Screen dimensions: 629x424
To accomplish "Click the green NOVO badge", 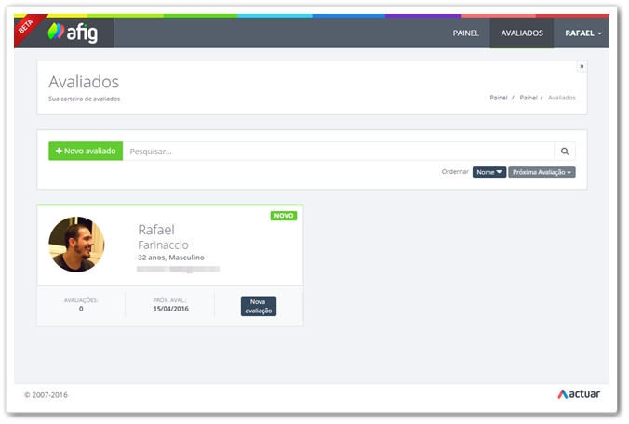I will tap(284, 216).
